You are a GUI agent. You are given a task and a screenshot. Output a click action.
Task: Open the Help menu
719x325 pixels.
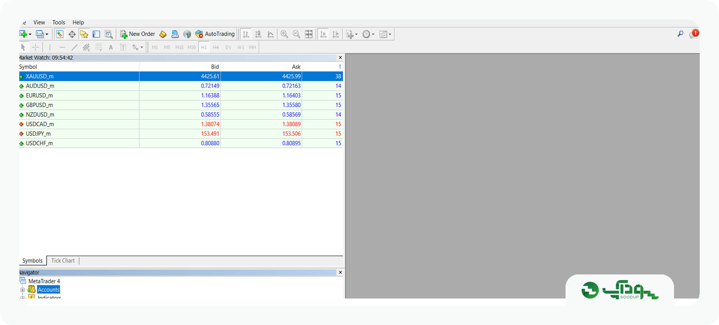[x=78, y=22]
